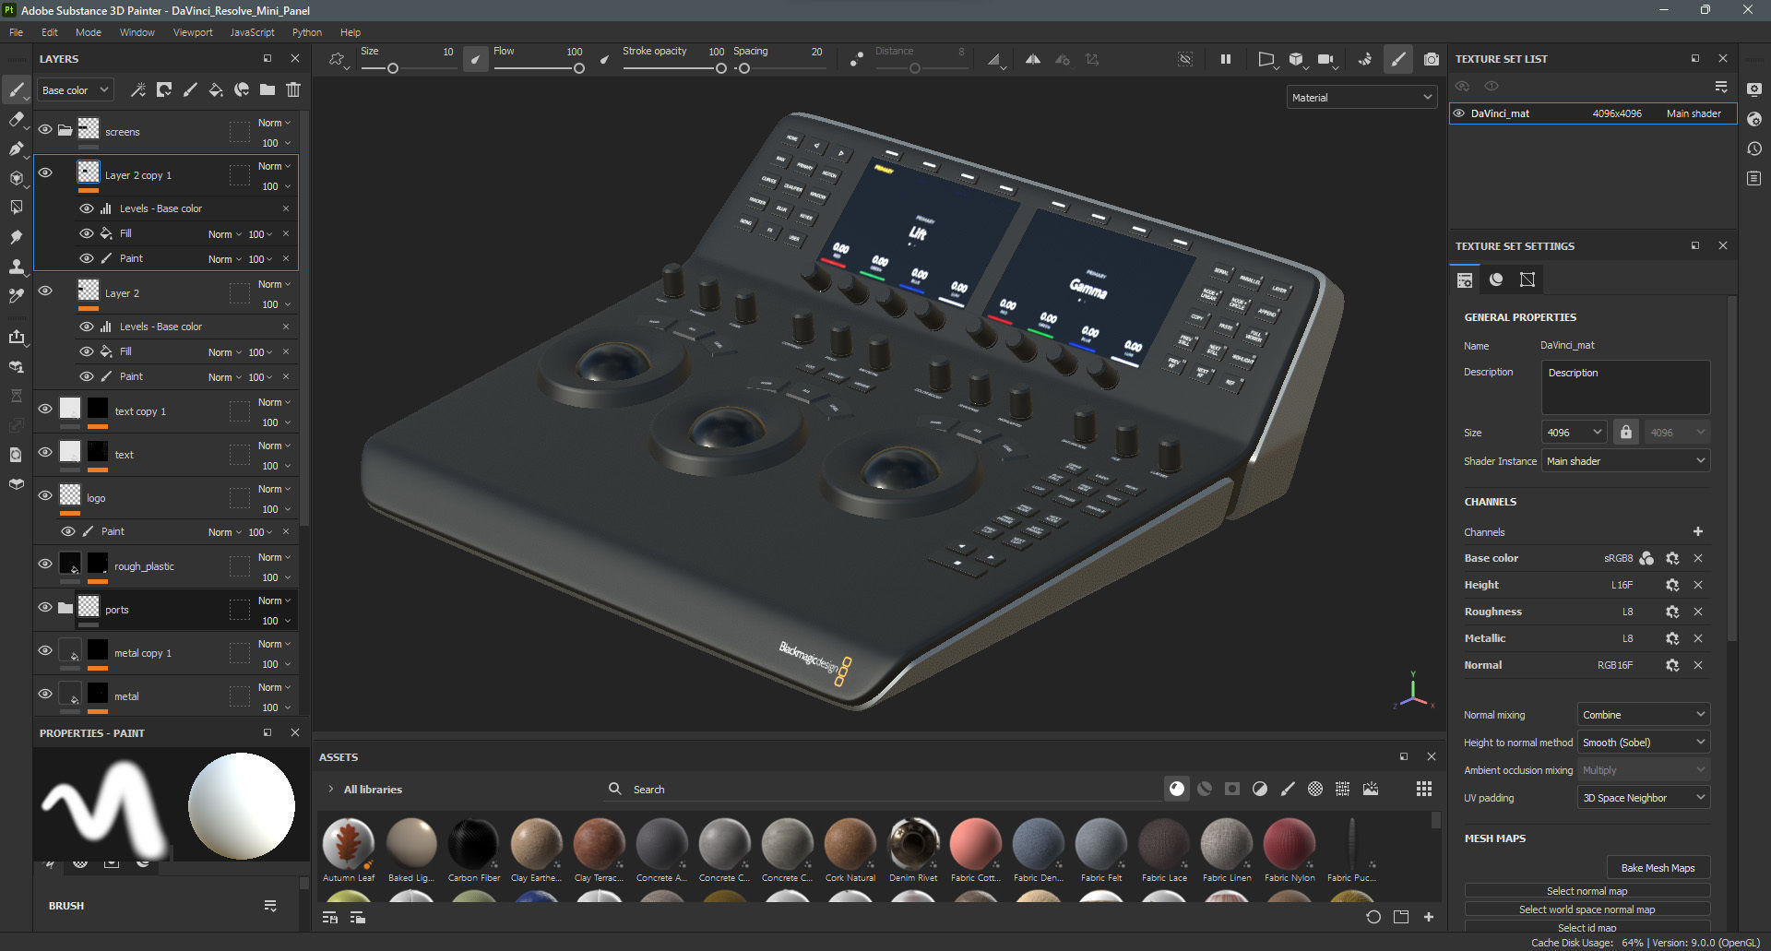Image resolution: width=1771 pixels, height=951 pixels.
Task: Open the Edit menu
Action: pyautogui.click(x=49, y=32)
